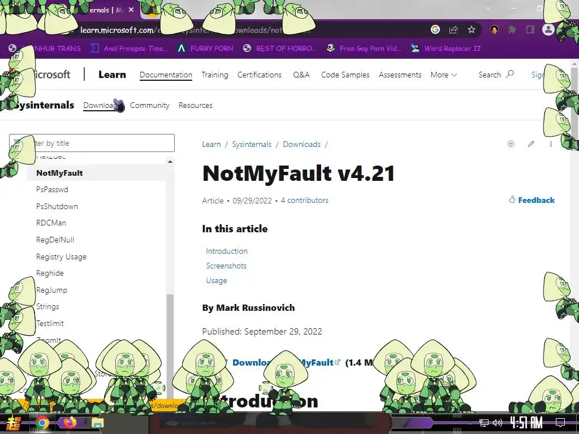Open the 4 contributors link
The width and height of the screenshot is (579, 434).
pos(304,200)
